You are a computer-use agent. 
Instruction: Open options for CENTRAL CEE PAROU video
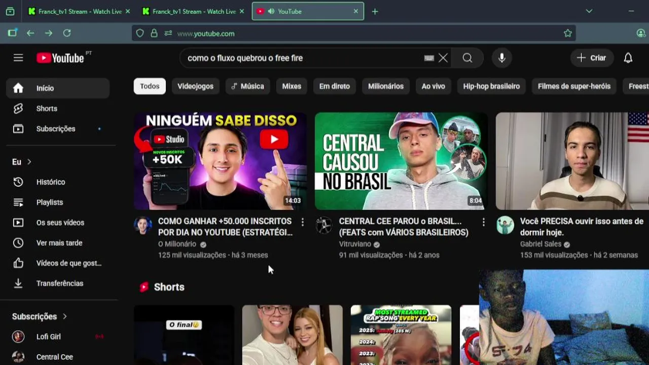(483, 222)
